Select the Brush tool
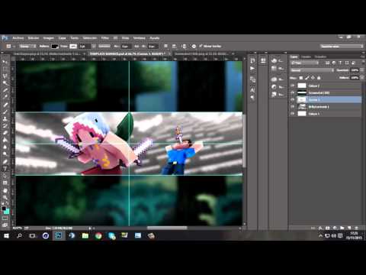 pos(5,112)
